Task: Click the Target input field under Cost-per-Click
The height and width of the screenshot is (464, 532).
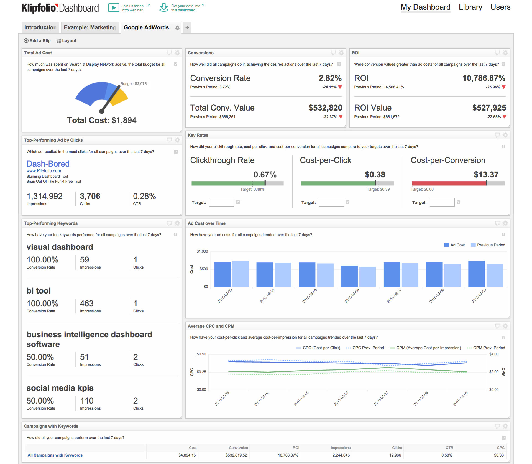Action: (331, 202)
